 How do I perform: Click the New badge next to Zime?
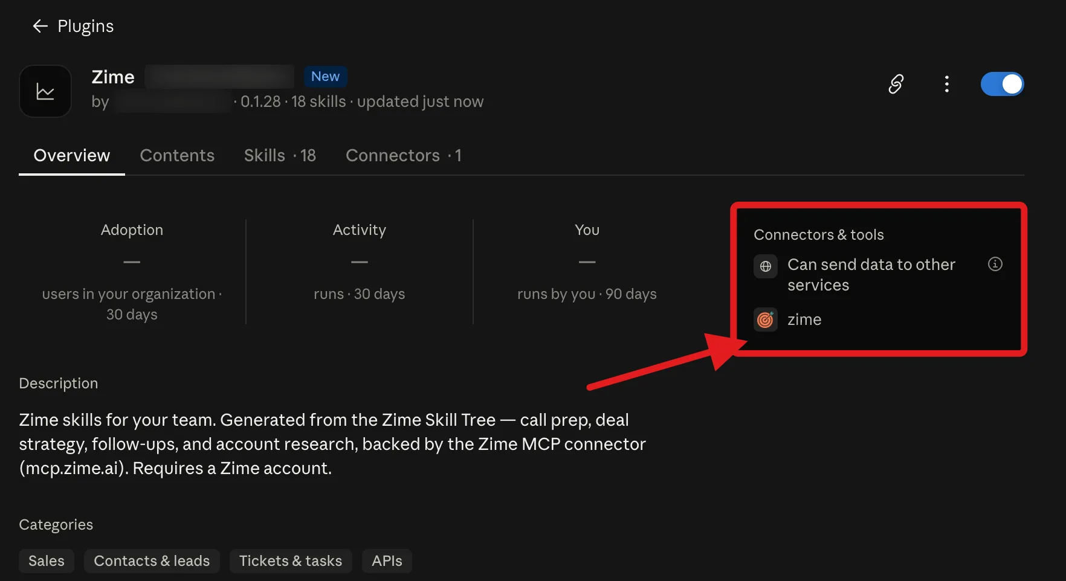[x=325, y=77]
